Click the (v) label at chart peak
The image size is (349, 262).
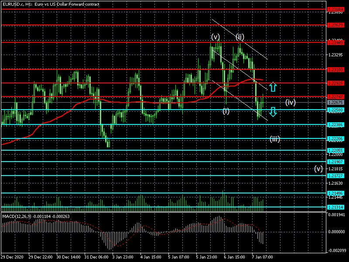pos(215,37)
